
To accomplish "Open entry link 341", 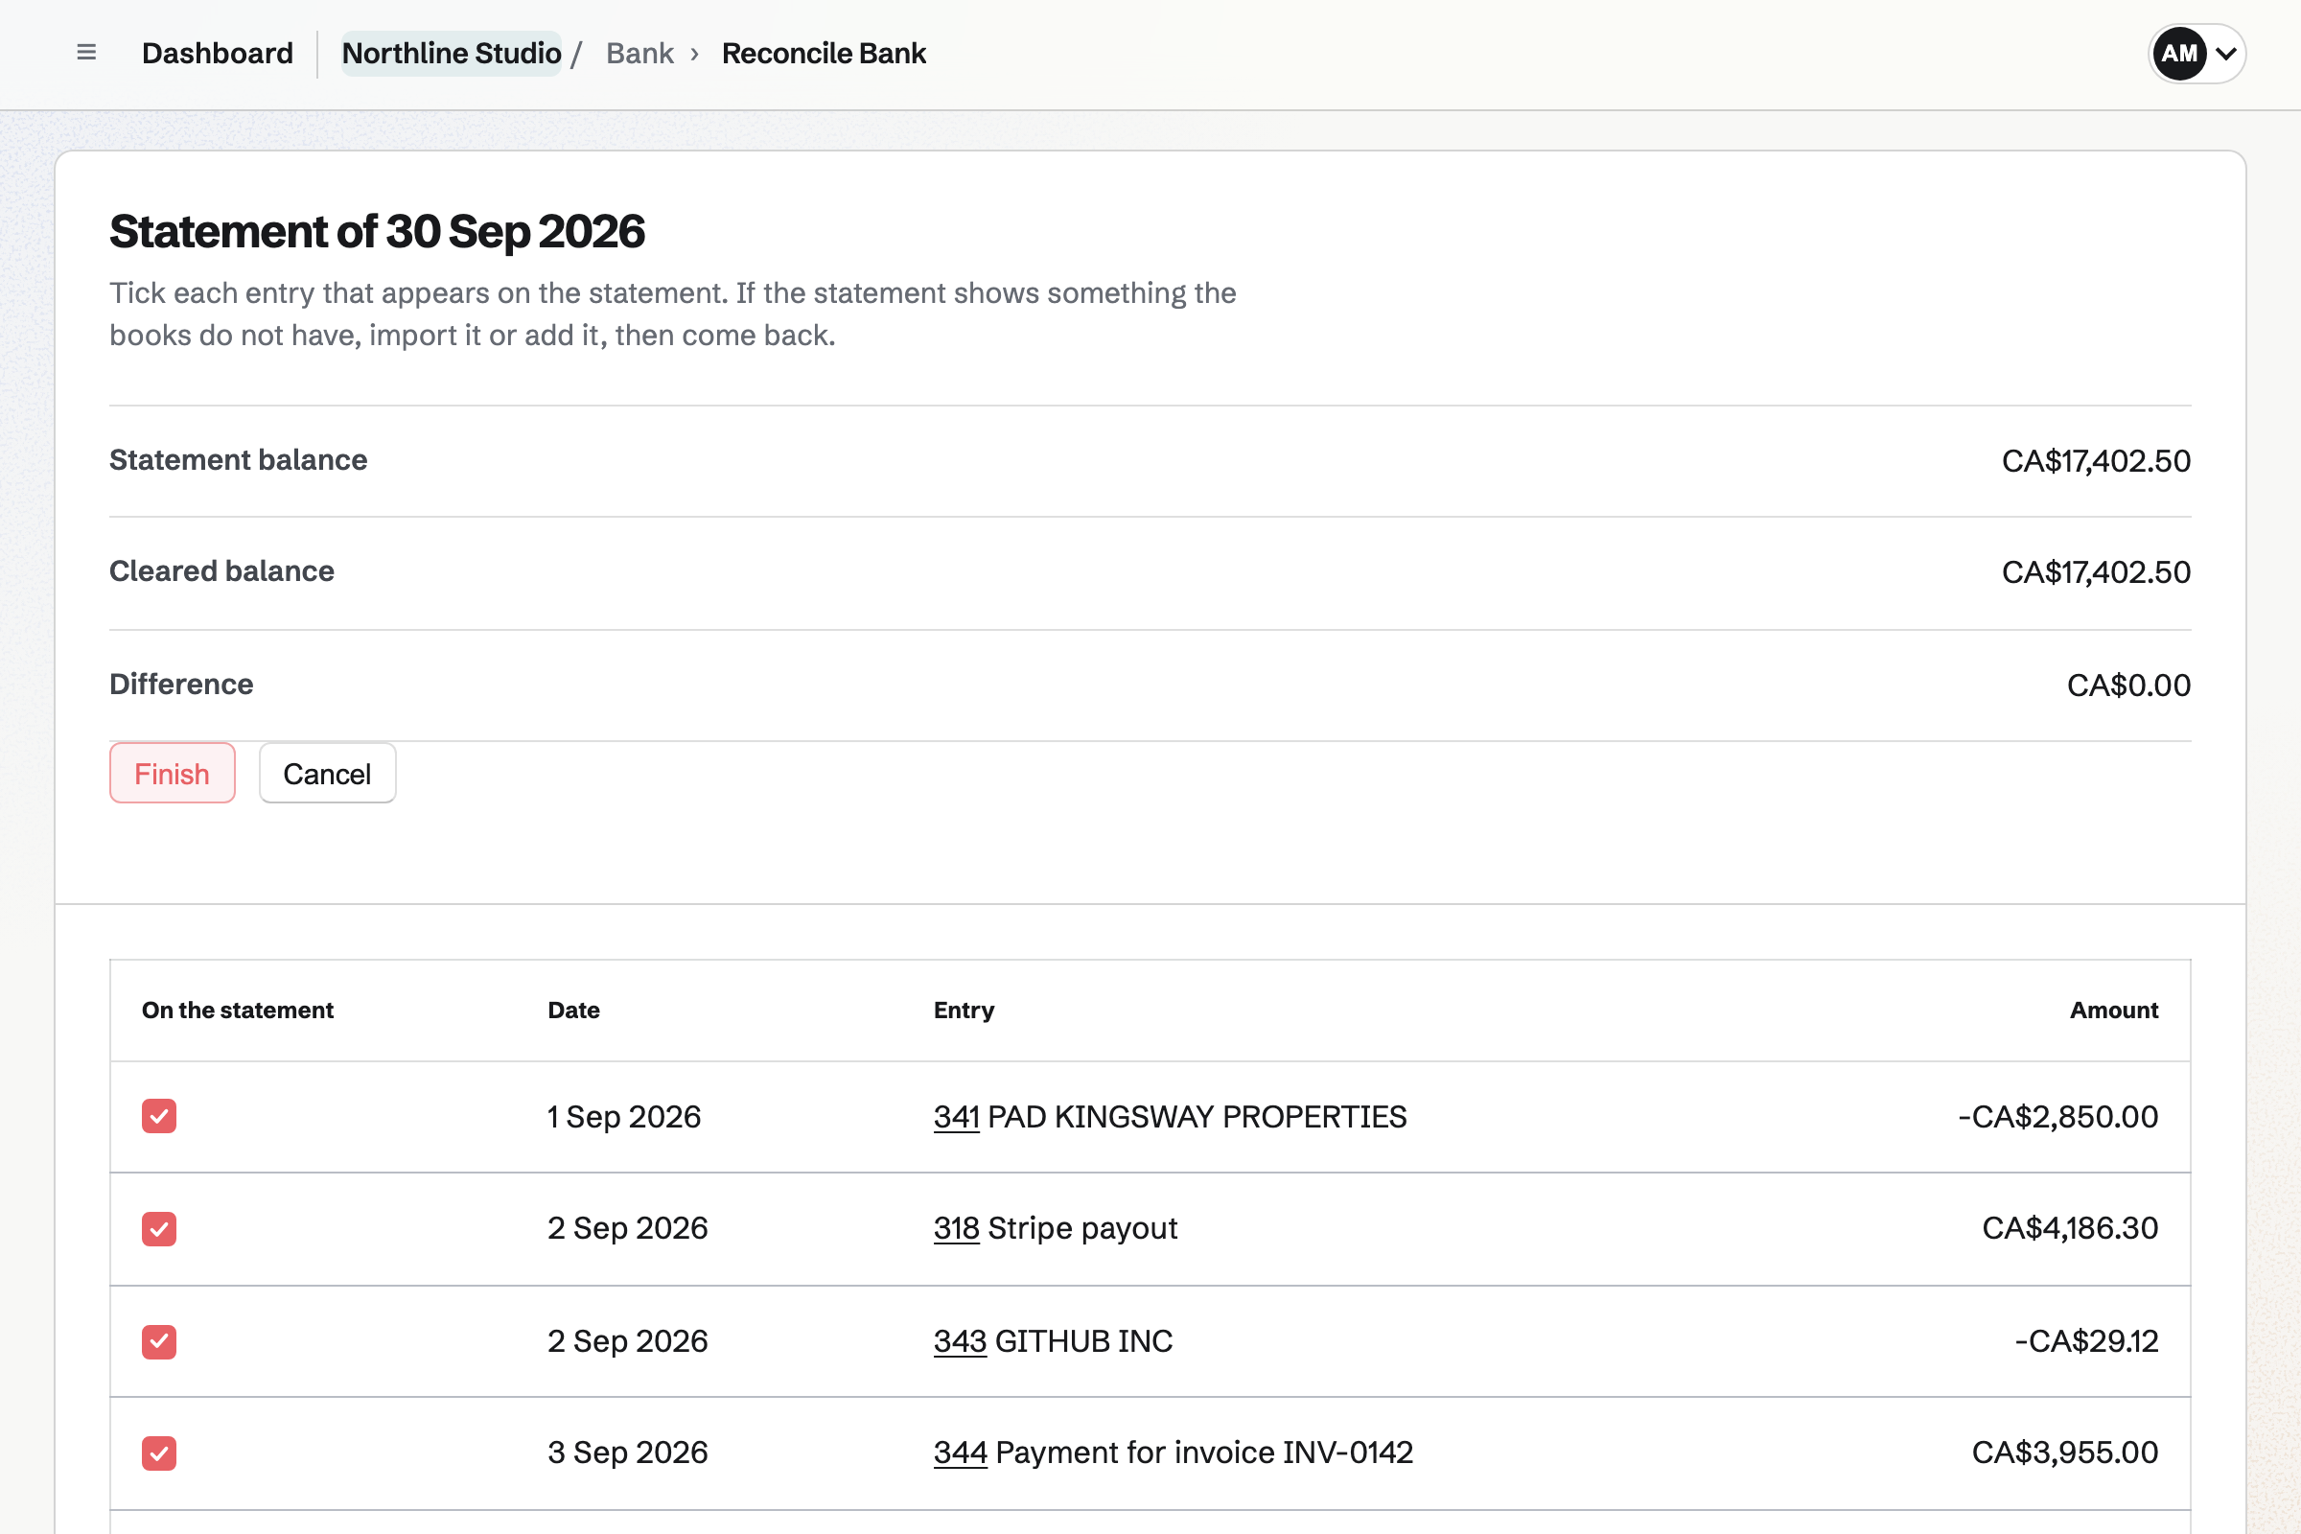I will coord(956,1116).
